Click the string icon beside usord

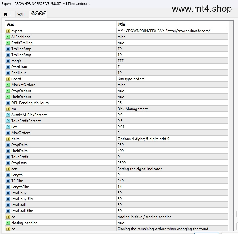point(8,79)
